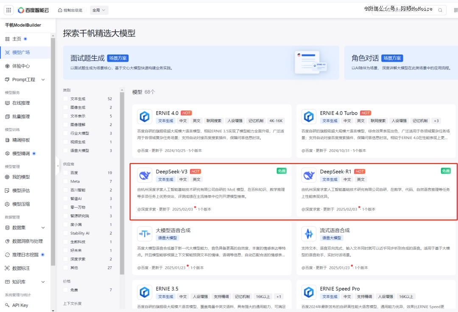458x312 pixels.
Task: Click the 精调样板 sidebar icon
Action: (7, 140)
